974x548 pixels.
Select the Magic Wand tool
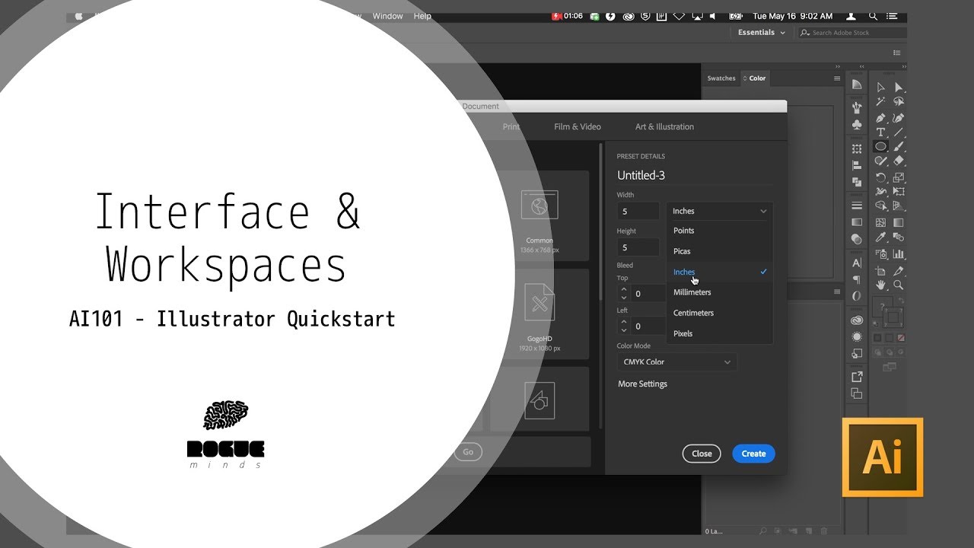click(x=880, y=102)
